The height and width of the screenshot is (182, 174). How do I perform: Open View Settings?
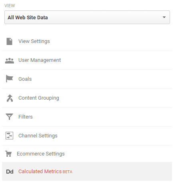(x=34, y=41)
